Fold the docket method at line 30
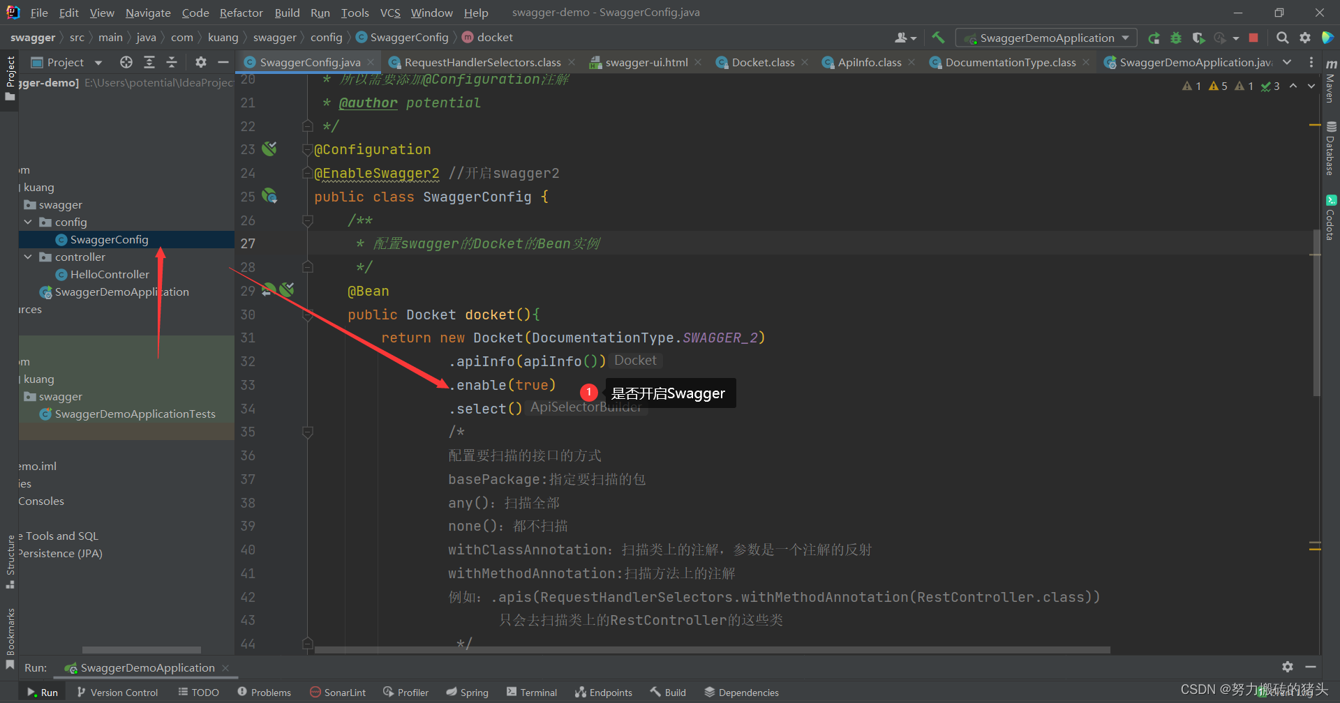Viewport: 1340px width, 703px height. point(307,315)
